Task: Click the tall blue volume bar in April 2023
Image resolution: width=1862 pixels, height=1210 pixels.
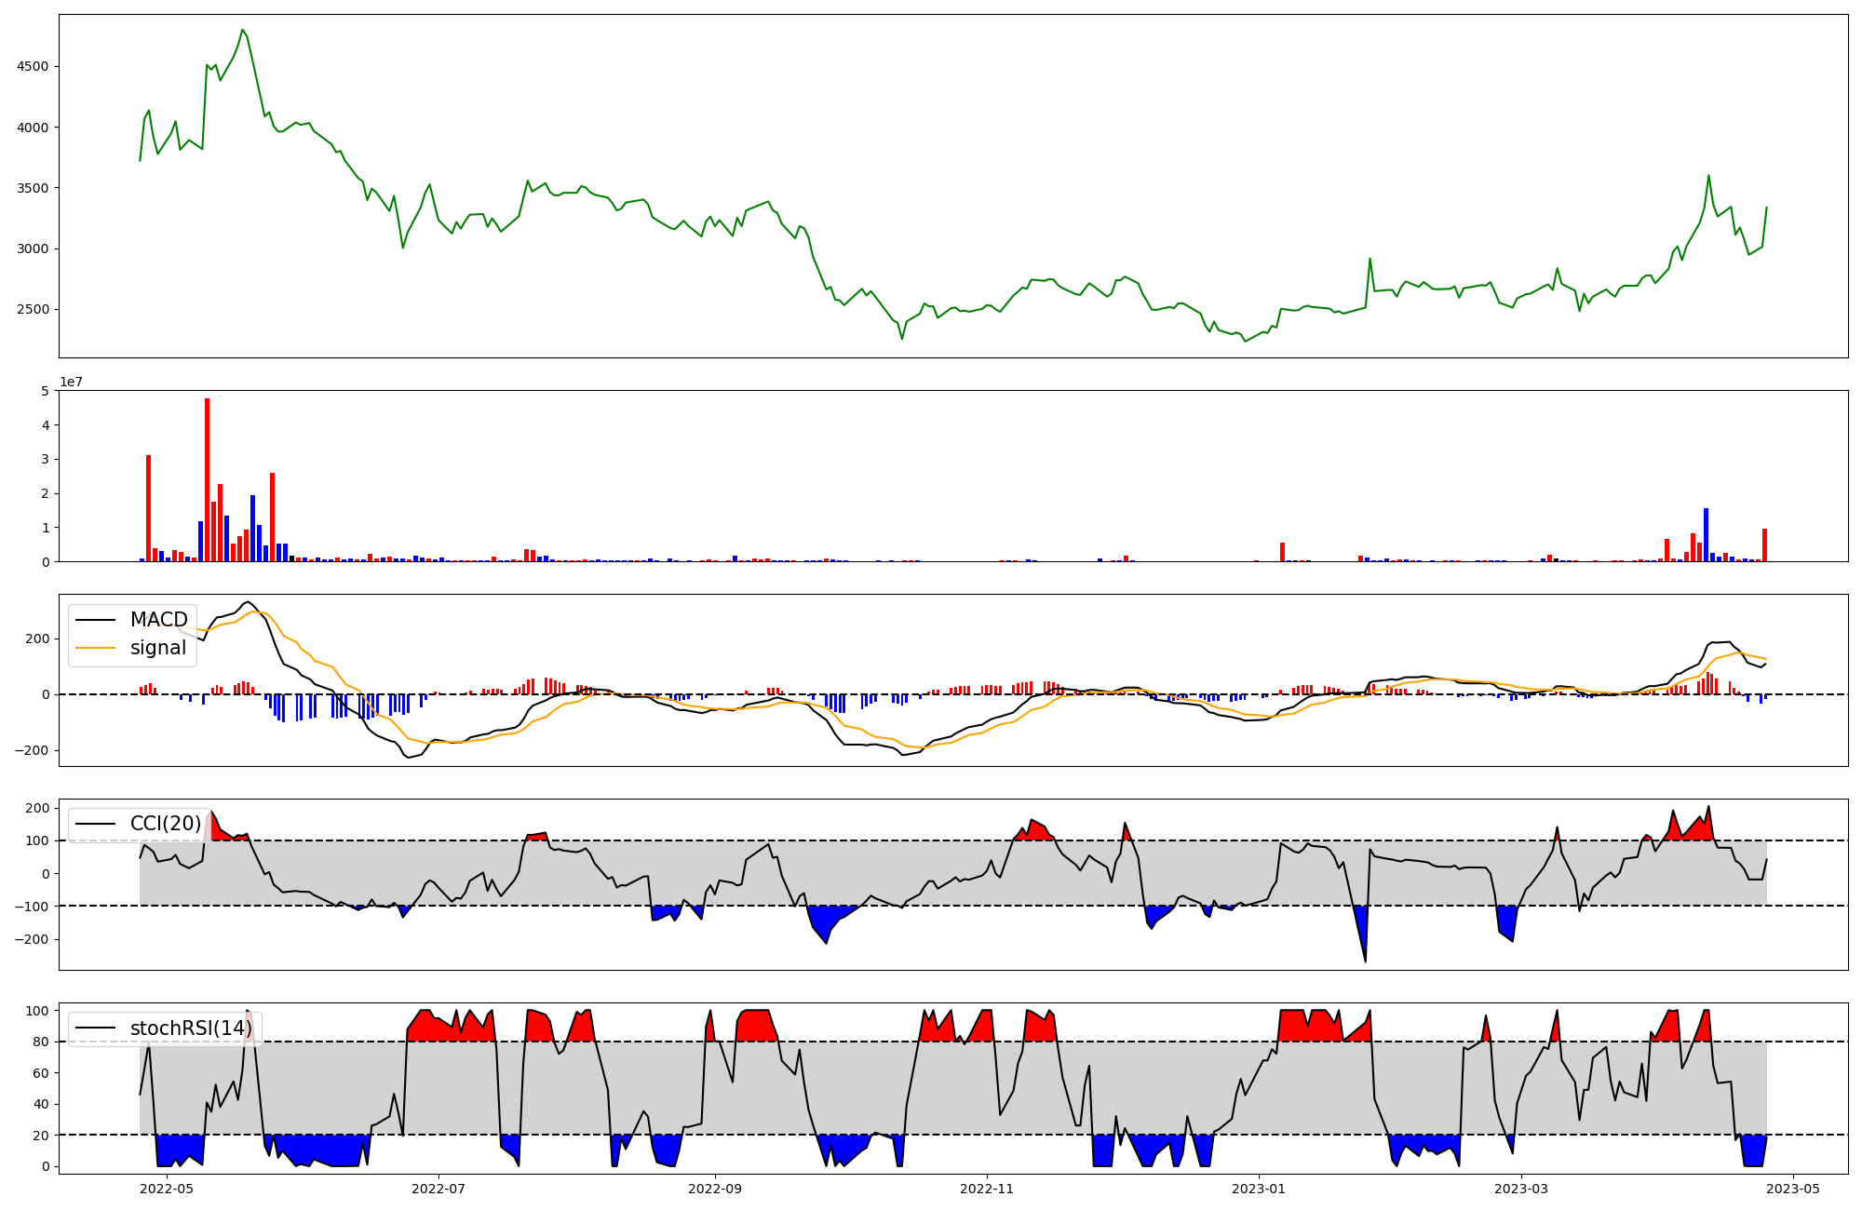Action: pyautogui.click(x=1706, y=534)
